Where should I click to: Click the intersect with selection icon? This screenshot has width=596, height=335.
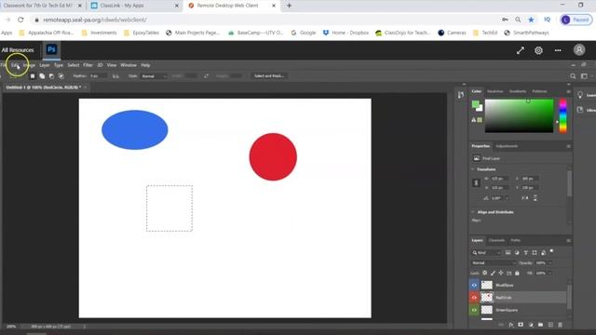[x=61, y=76]
